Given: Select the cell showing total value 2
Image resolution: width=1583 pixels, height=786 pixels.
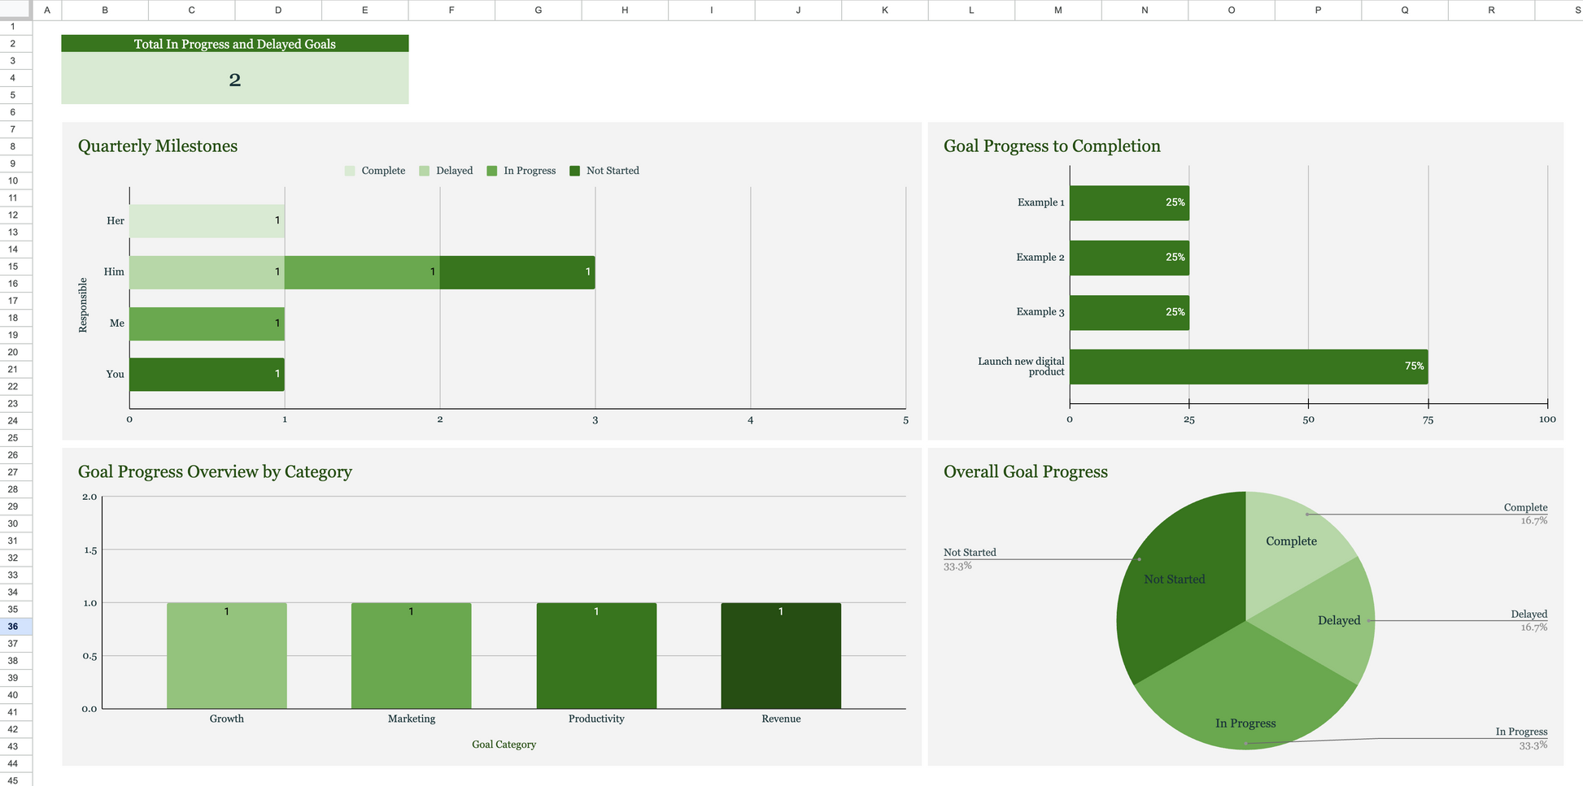Looking at the screenshot, I should tap(234, 79).
